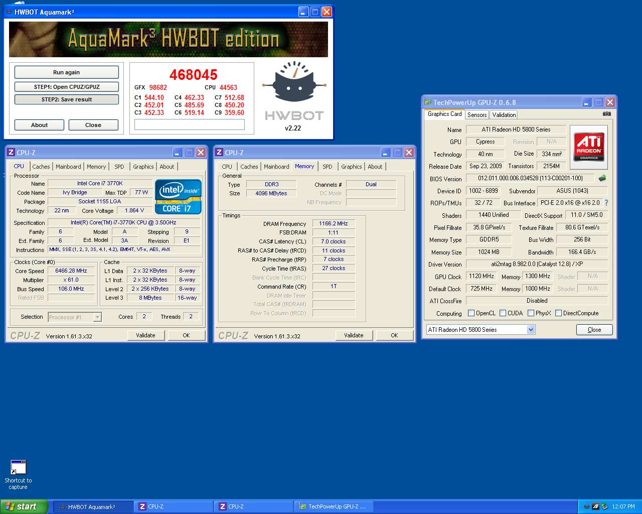Open the Shortcut to capture desktop icon
This screenshot has height=514, width=642.
coord(18,474)
